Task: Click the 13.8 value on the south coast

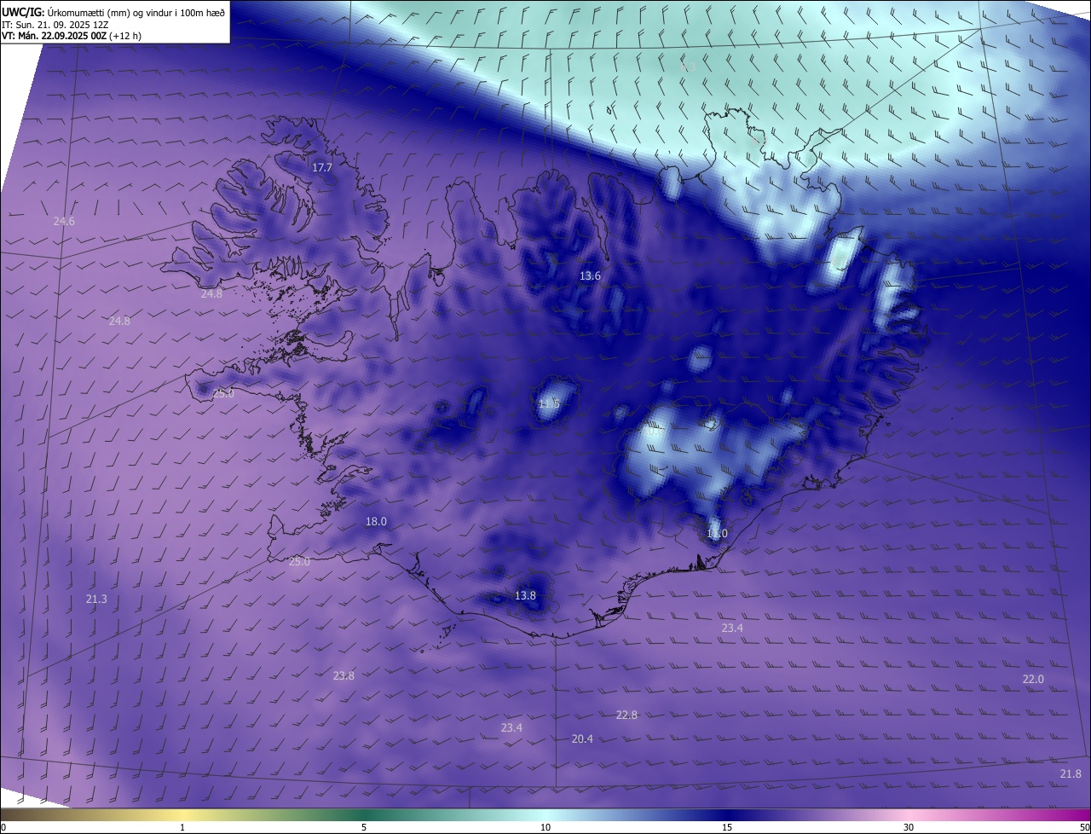Action: pyautogui.click(x=526, y=595)
